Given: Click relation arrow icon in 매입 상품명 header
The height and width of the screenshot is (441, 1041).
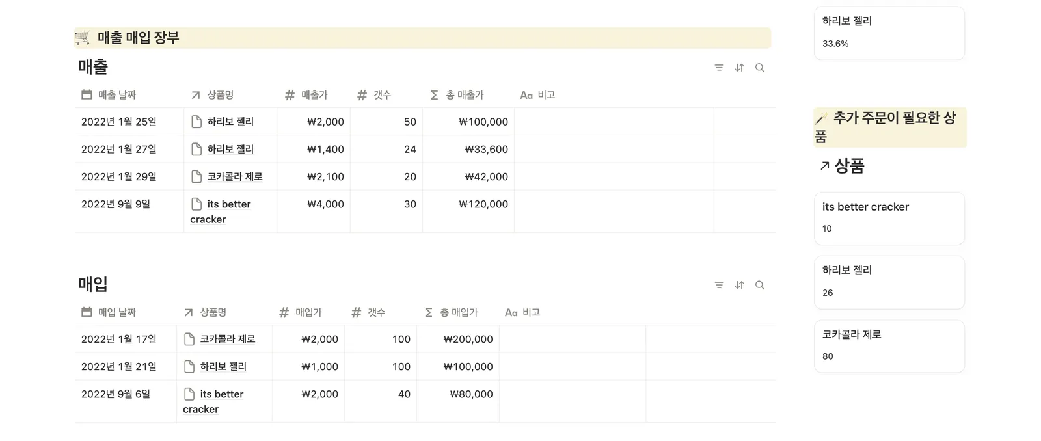Looking at the screenshot, I should 189,312.
